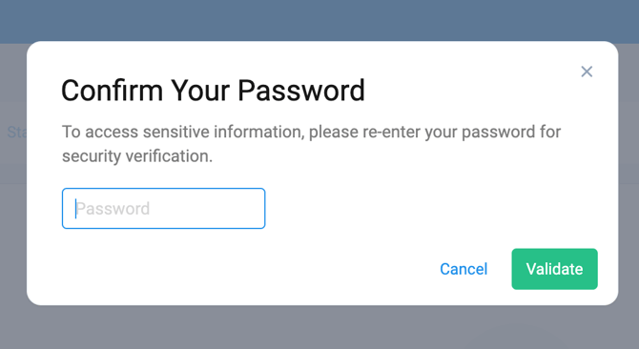Click the dimmed divider line behind dialog
Screen dimensions: 639x349
13,183
